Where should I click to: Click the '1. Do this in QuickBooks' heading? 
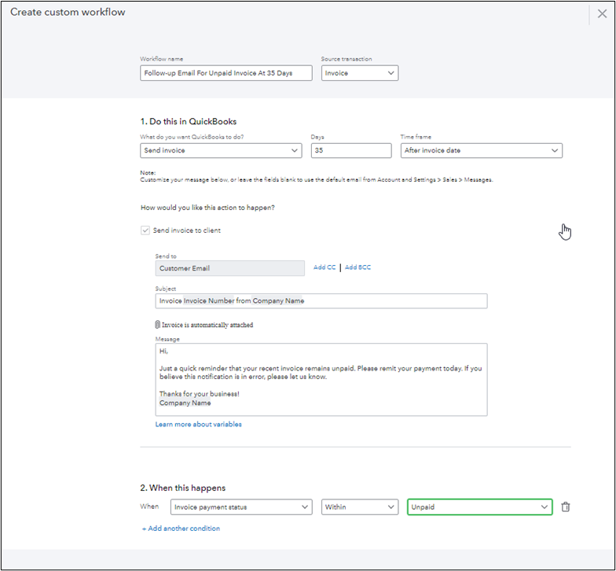tap(189, 121)
